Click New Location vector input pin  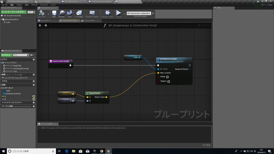(x=158, y=73)
